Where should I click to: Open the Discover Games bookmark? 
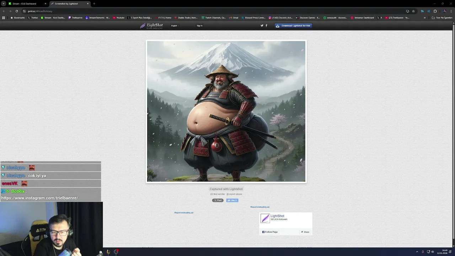point(308,17)
